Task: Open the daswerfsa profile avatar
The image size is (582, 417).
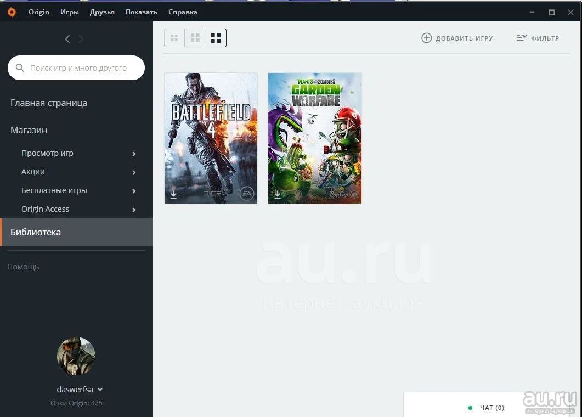Action: click(x=76, y=356)
